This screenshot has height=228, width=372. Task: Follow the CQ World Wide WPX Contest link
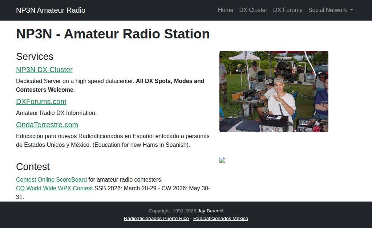[54, 188]
